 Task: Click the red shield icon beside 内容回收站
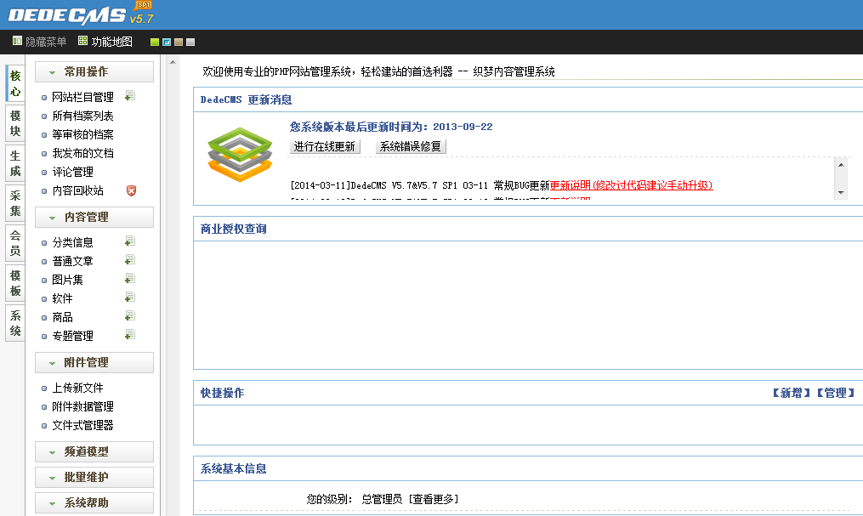(x=131, y=190)
